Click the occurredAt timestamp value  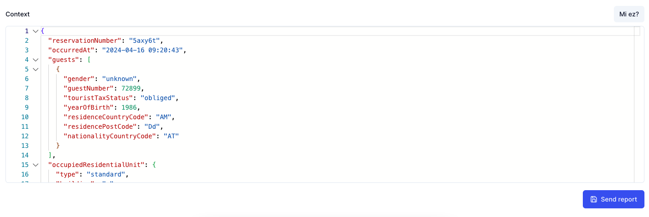click(144, 50)
